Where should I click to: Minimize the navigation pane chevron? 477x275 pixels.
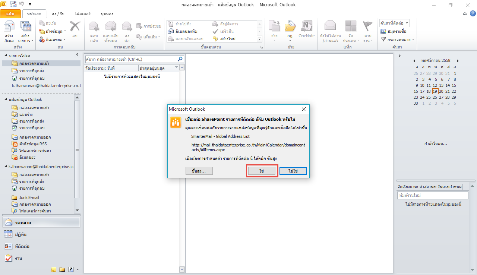pyautogui.click(x=77, y=54)
